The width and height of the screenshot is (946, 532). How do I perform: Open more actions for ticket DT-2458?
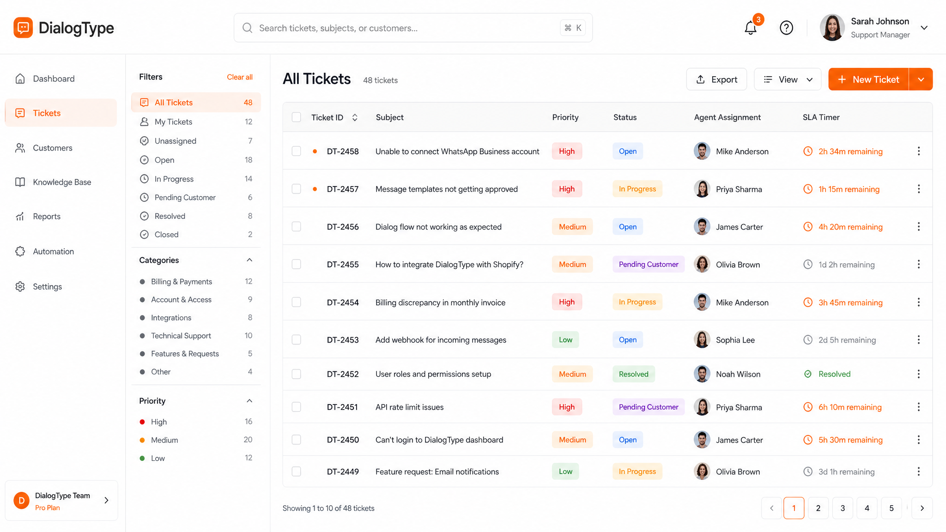tap(918, 151)
